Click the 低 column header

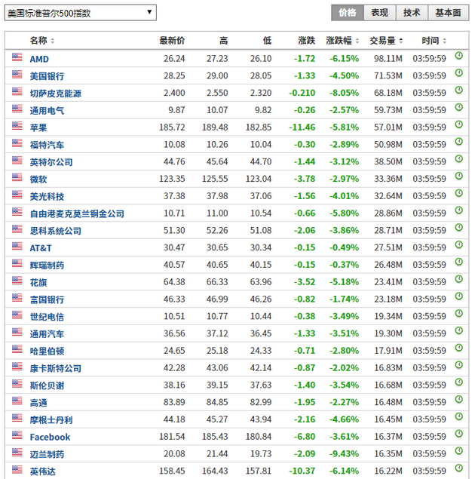[267, 40]
